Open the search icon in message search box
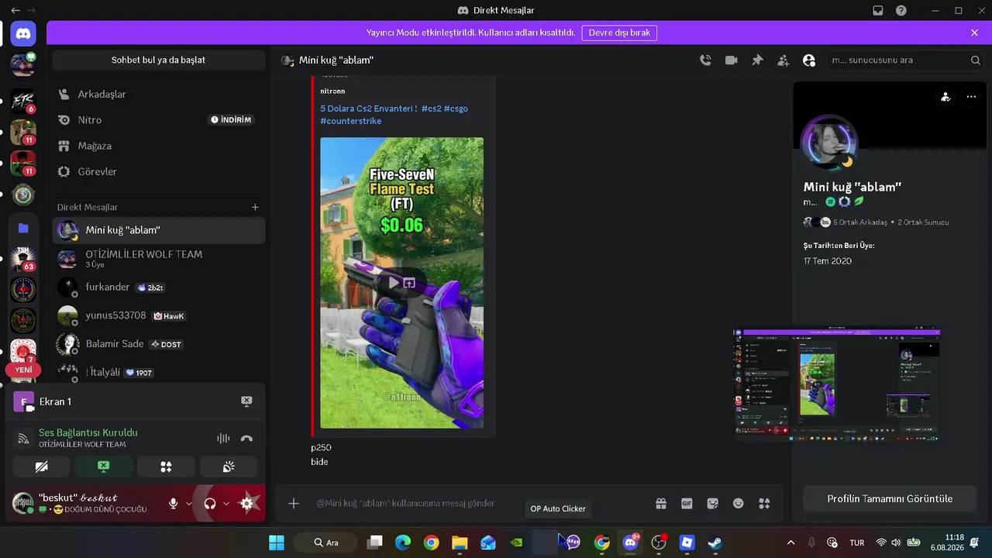 976,60
